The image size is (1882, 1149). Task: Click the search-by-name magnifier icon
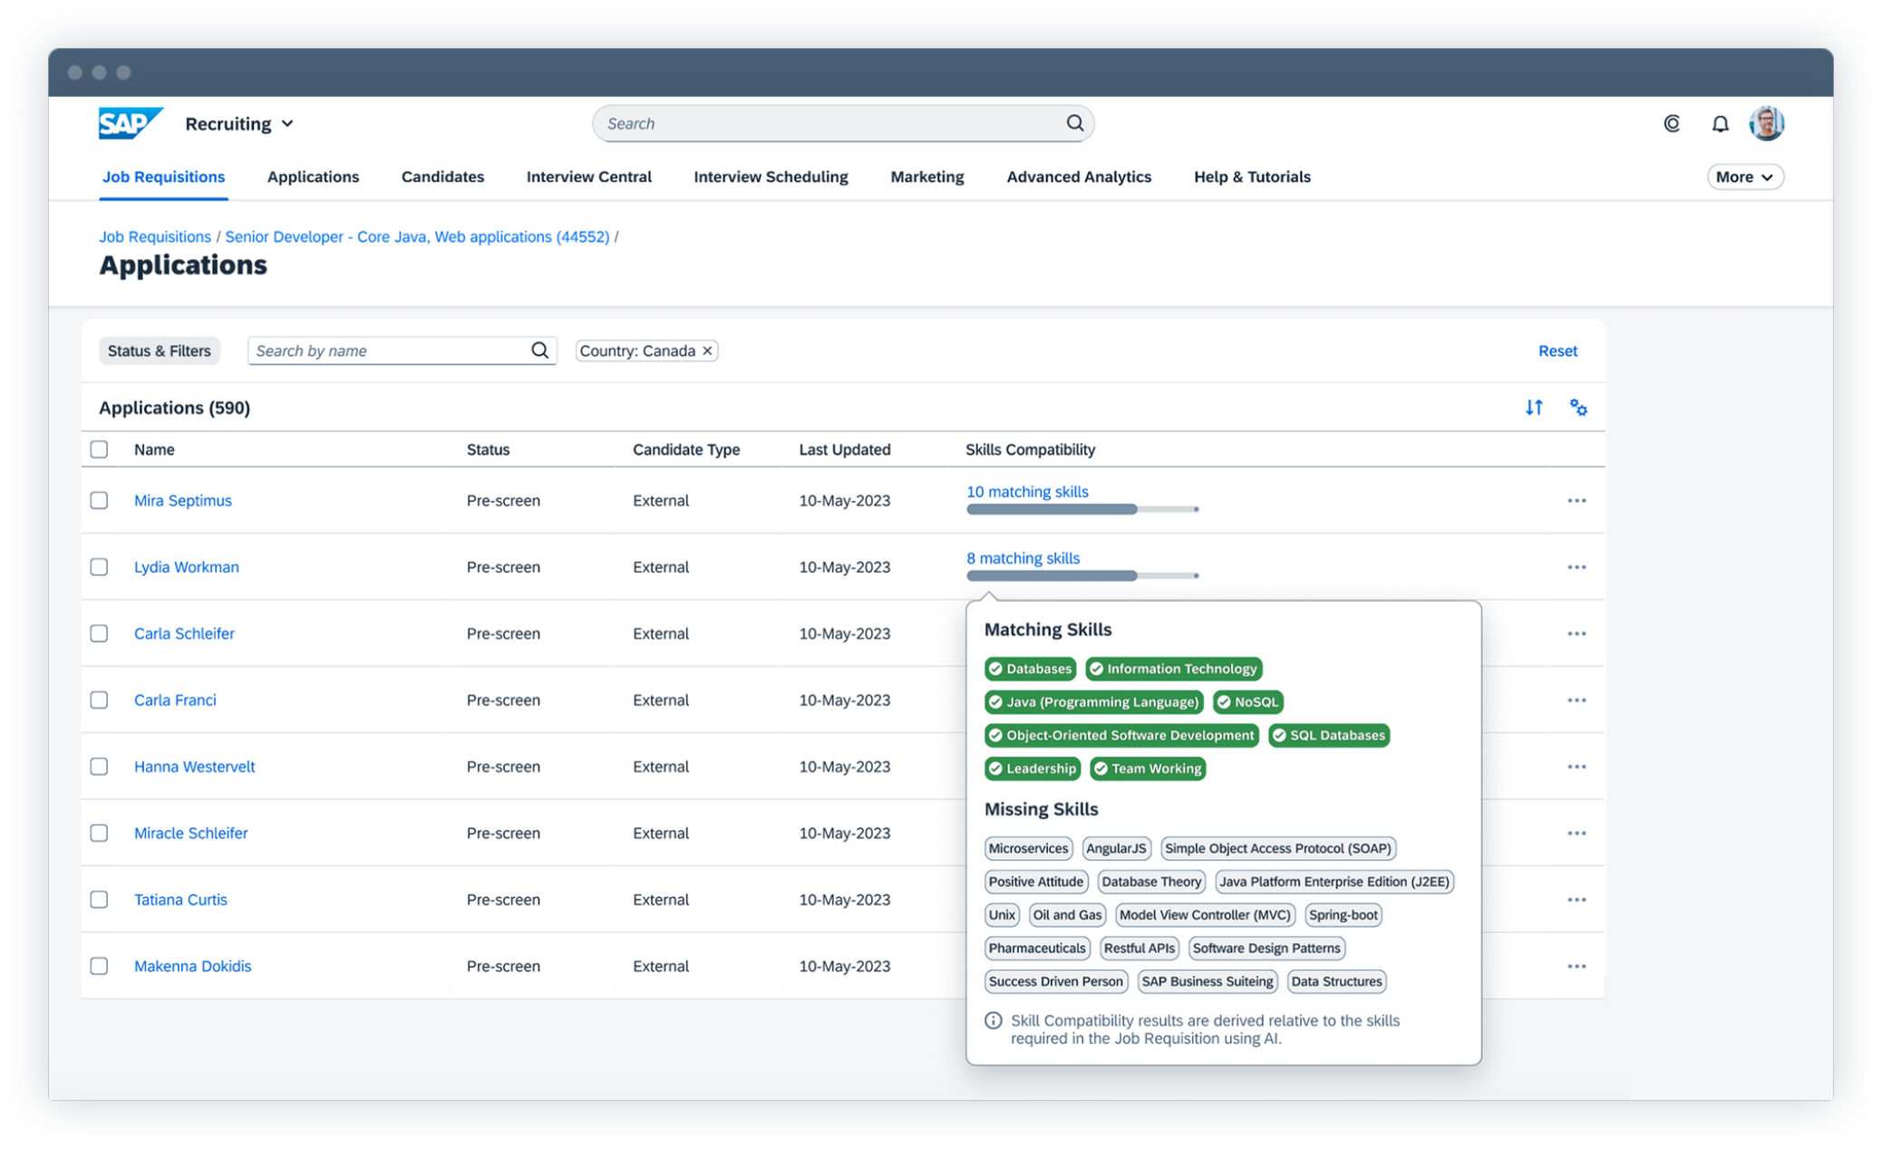539,351
